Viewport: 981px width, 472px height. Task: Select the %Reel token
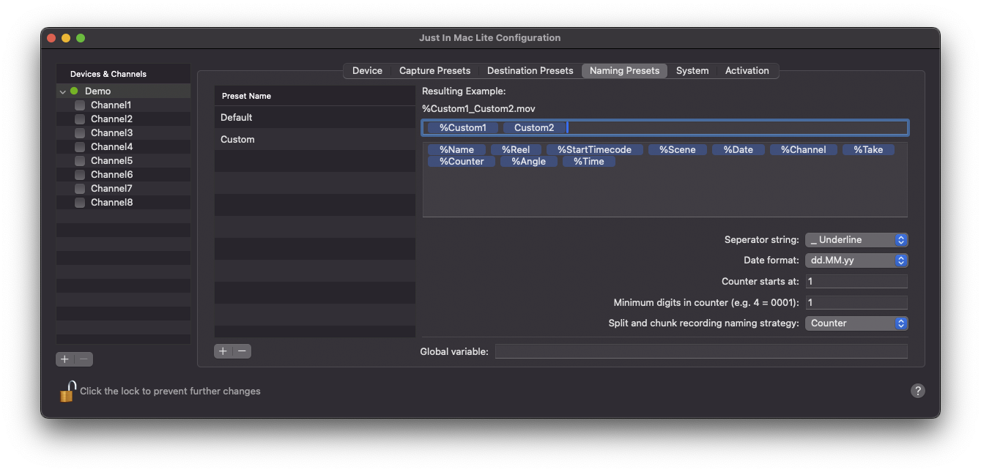(x=516, y=149)
